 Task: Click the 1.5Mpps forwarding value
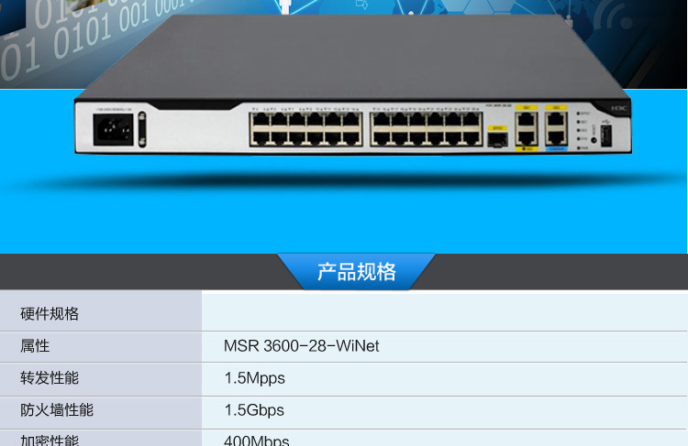pyautogui.click(x=254, y=378)
